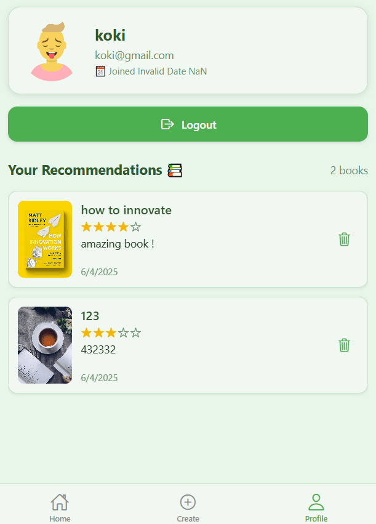Open the coffee cup book cover thumbnail
Viewport: 376px width, 524px height.
(x=45, y=345)
